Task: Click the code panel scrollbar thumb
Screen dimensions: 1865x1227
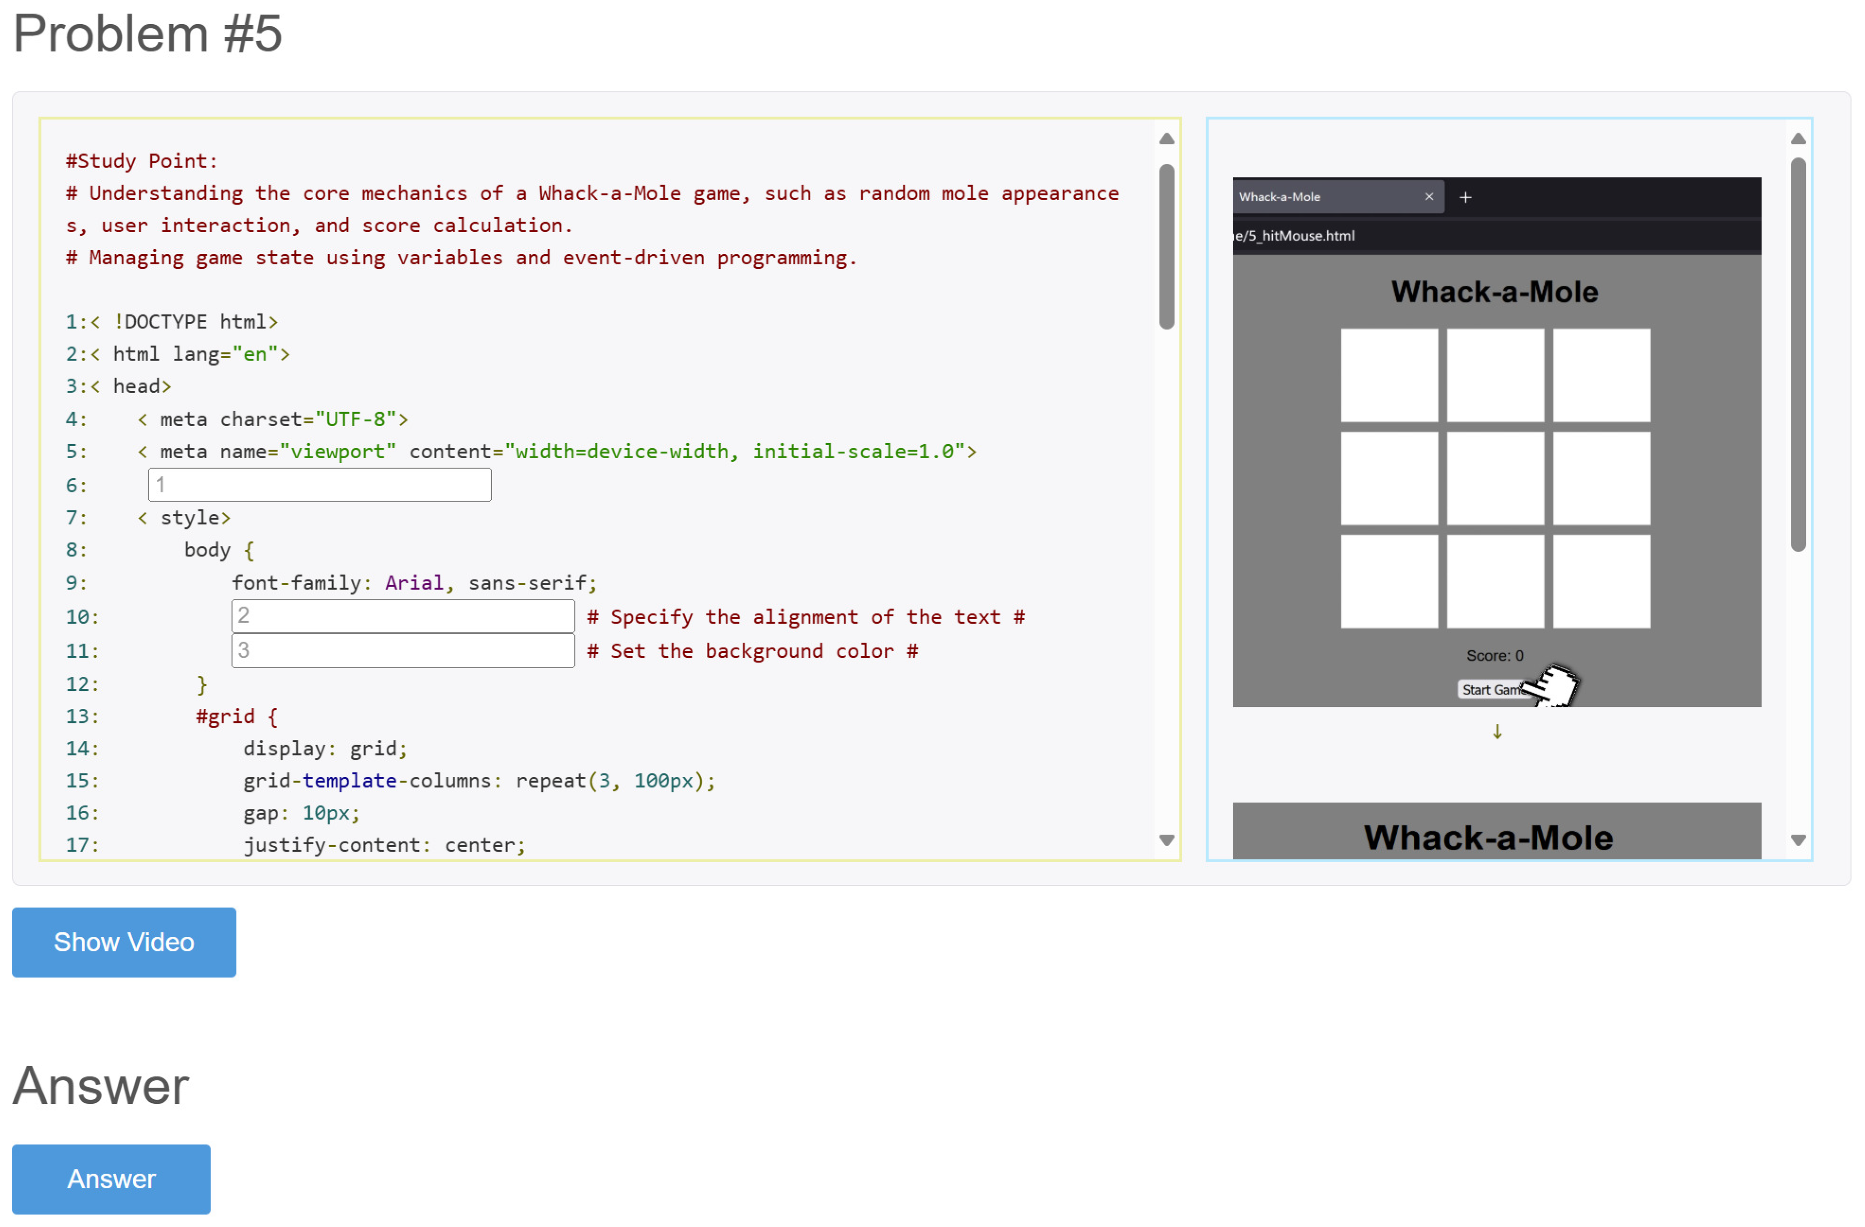Action: click(x=1166, y=247)
